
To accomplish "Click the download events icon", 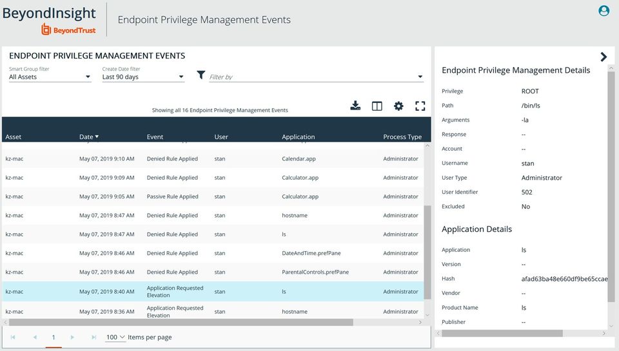I will 355,106.
